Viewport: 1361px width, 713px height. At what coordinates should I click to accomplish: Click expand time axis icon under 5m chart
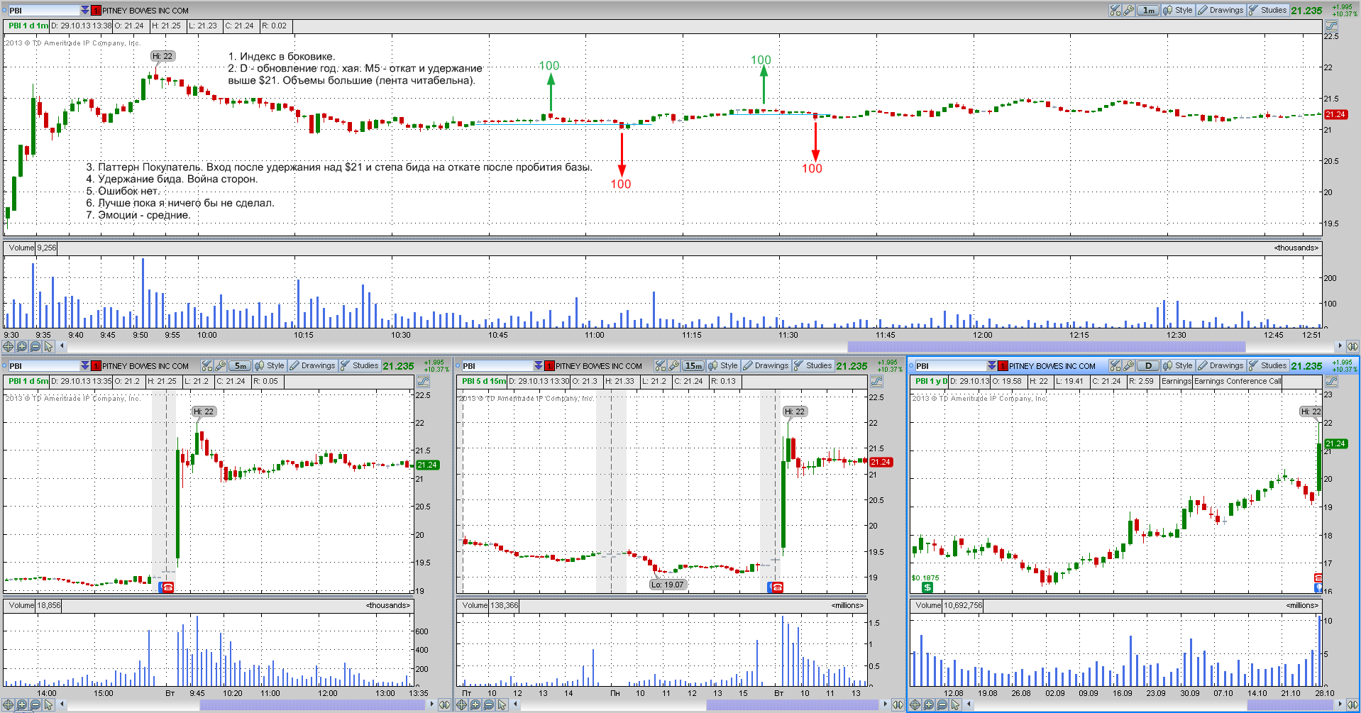coord(444,704)
